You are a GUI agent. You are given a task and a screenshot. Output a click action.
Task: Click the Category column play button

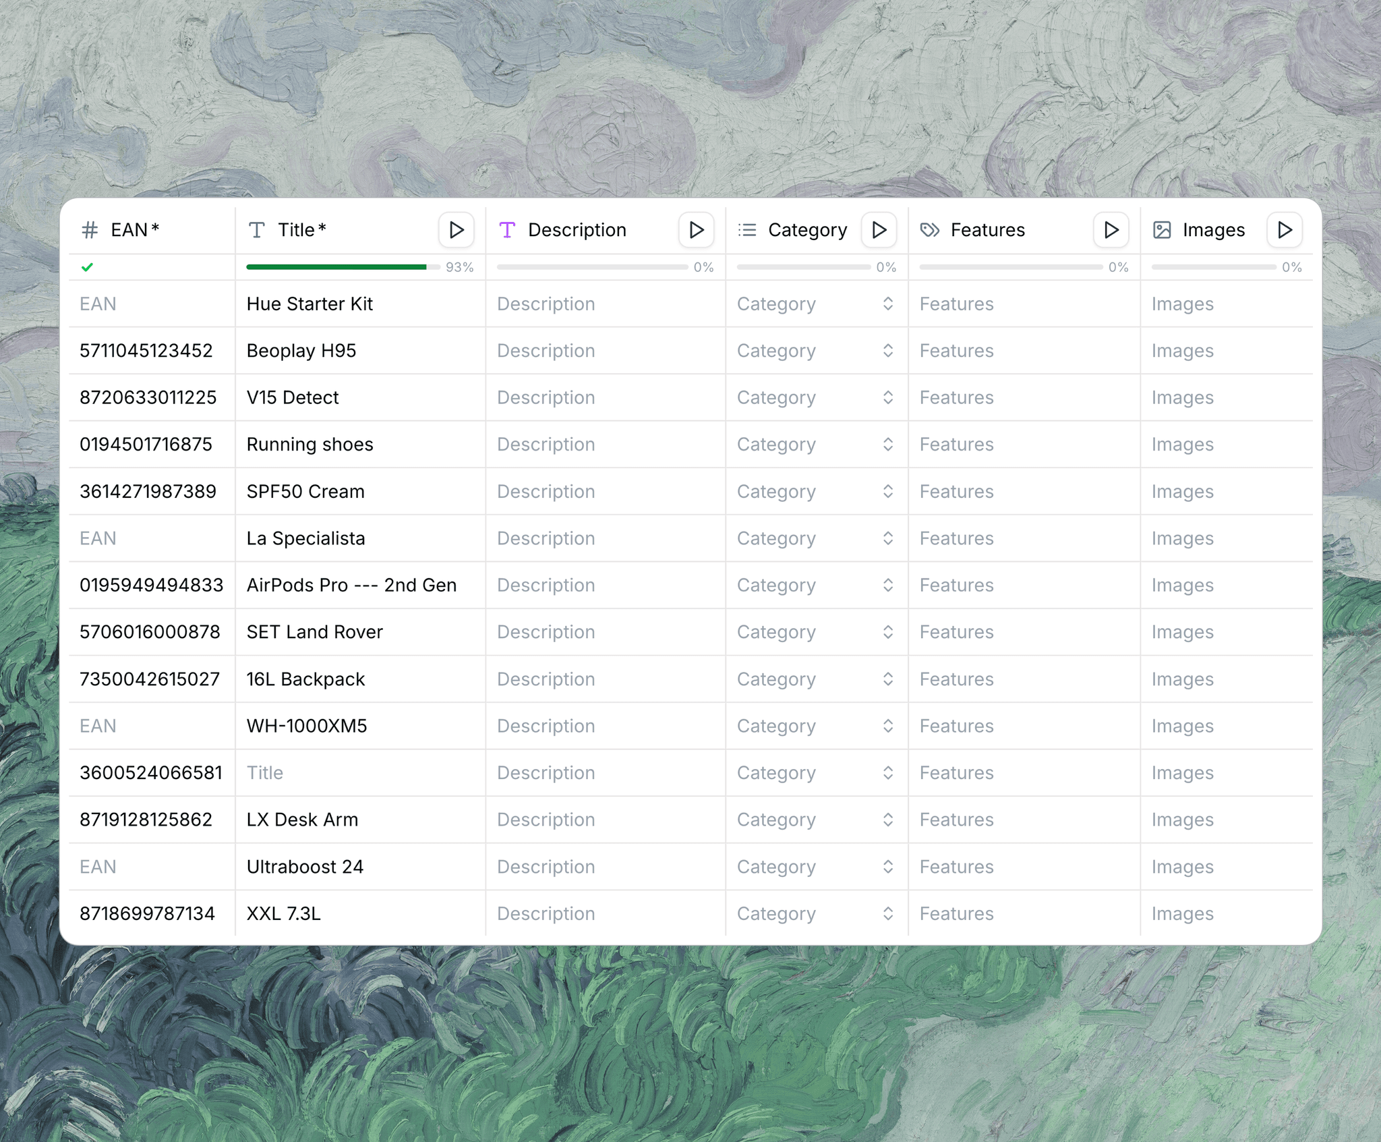coord(879,230)
